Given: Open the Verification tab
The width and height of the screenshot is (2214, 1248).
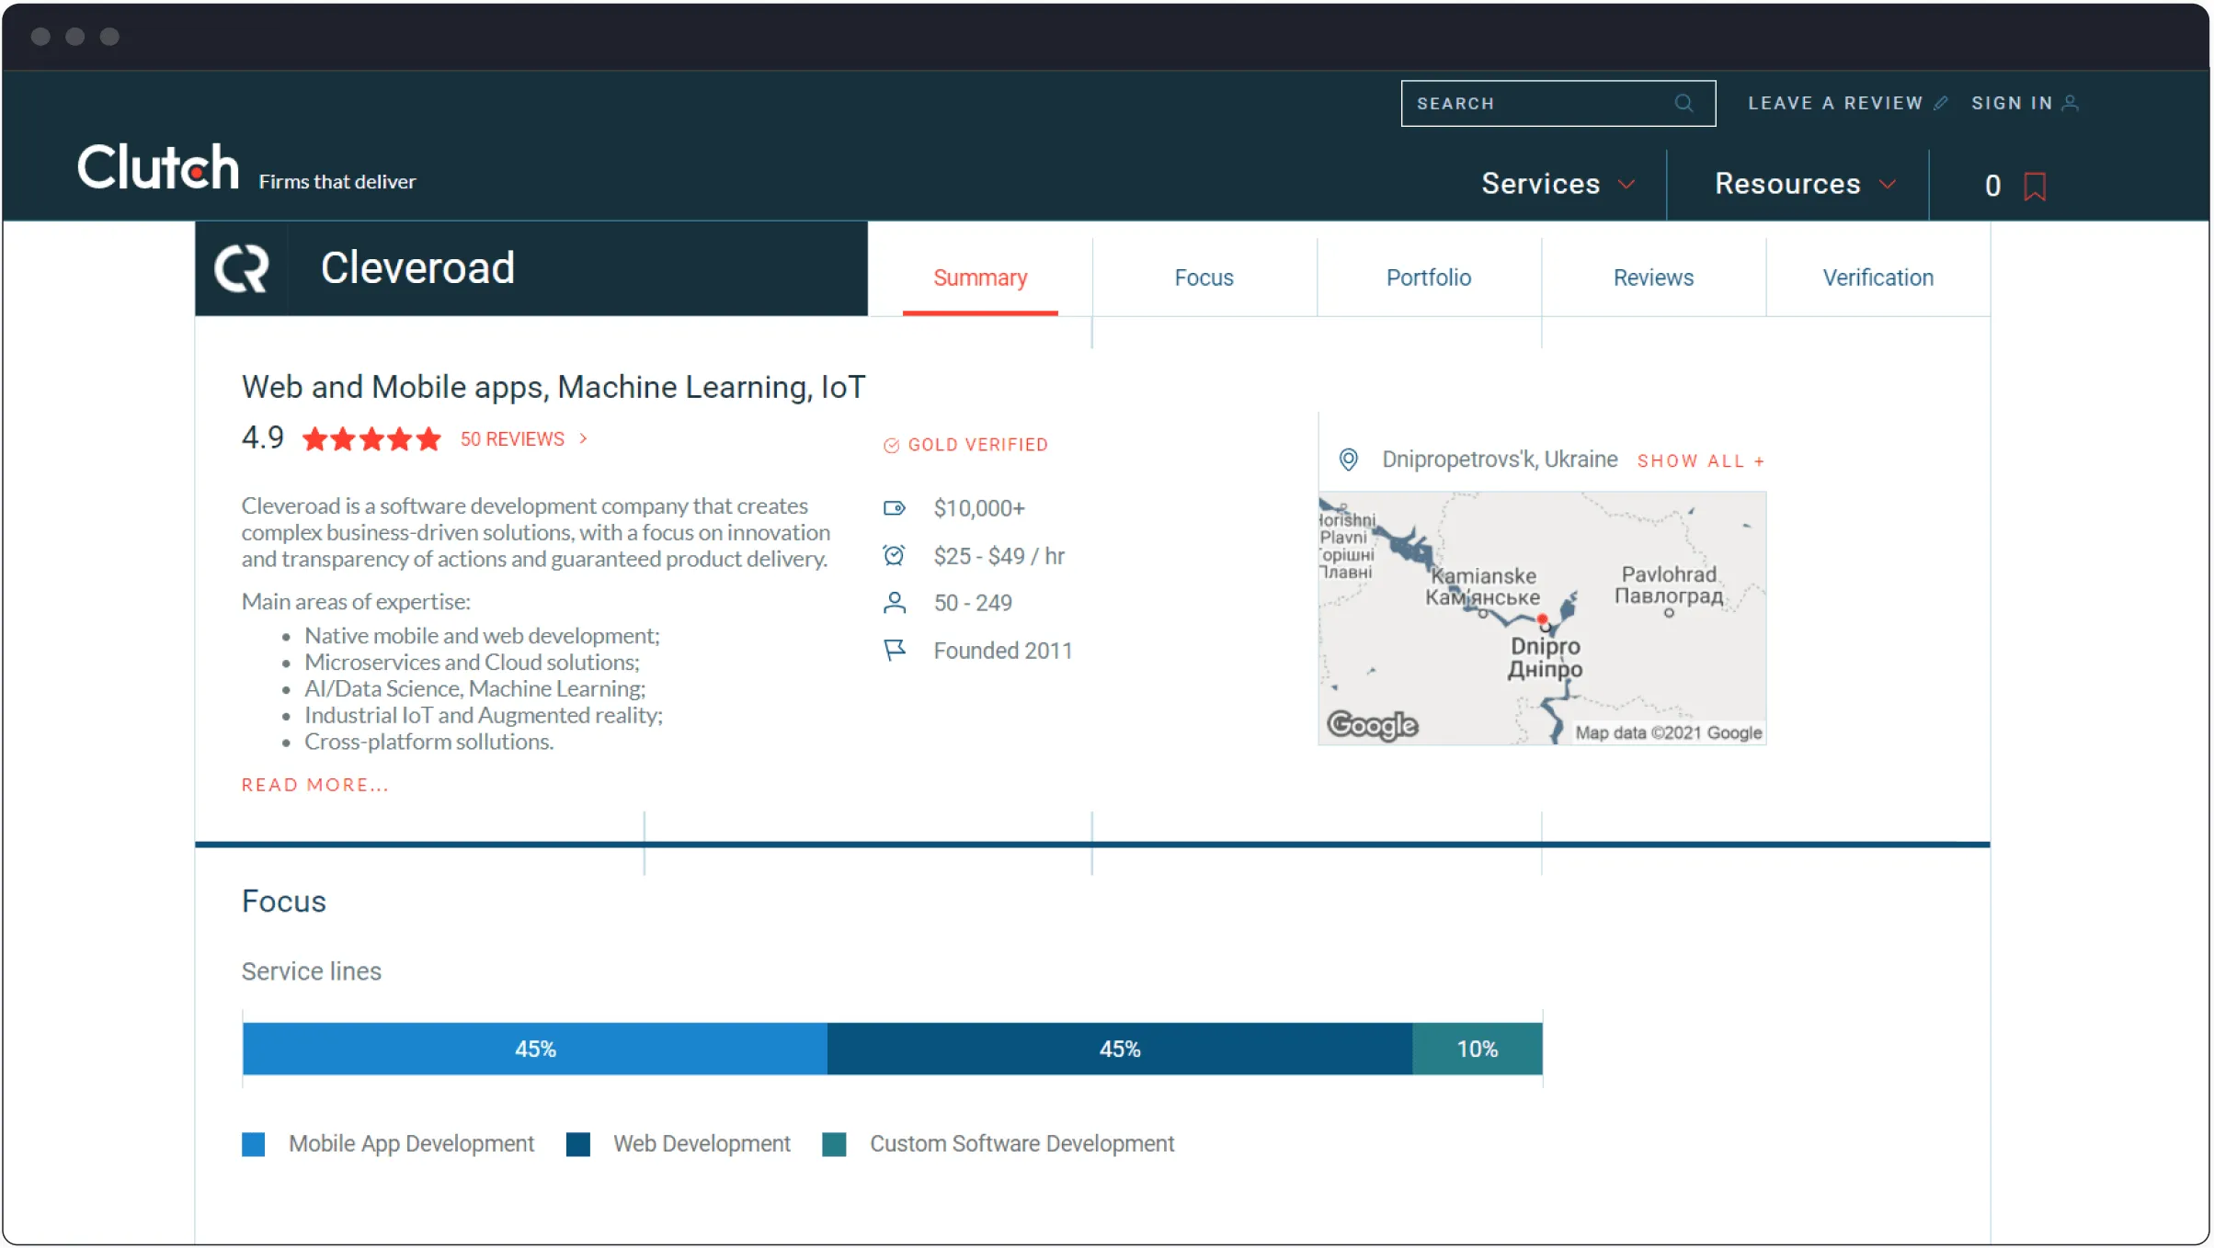Looking at the screenshot, I should (1877, 278).
